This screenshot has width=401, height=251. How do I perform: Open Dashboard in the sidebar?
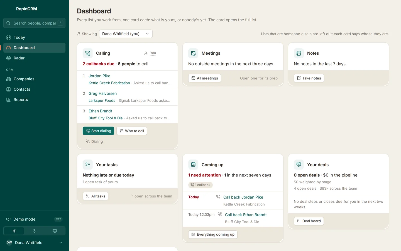[34, 48]
